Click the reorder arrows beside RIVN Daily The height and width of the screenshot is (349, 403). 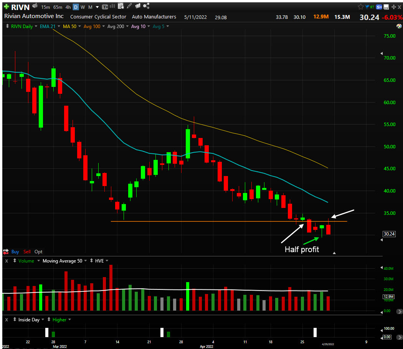point(7,26)
